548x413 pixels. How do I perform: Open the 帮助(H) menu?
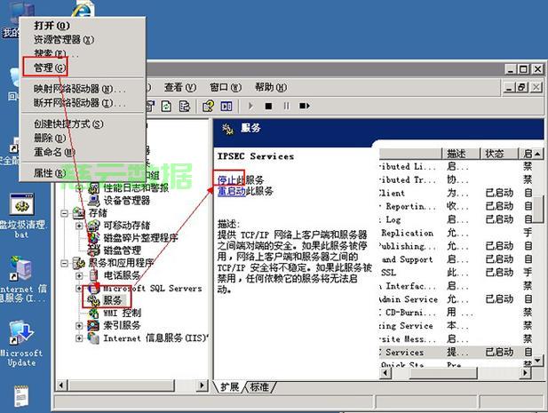pos(271,87)
